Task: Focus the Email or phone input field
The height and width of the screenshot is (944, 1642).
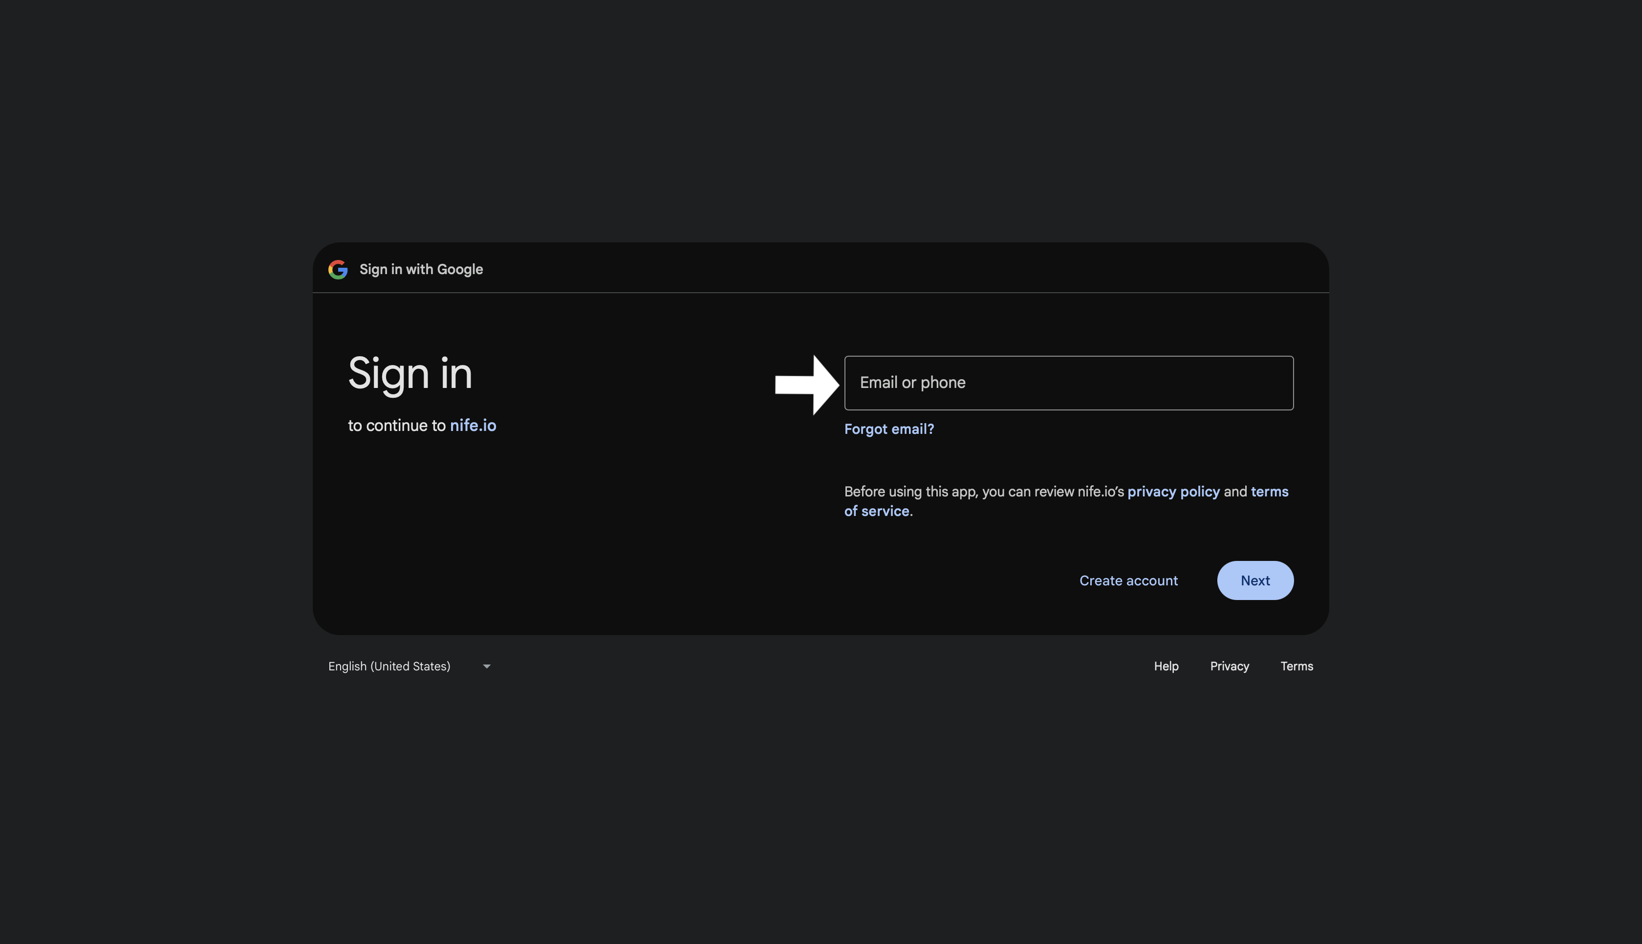Action: [x=1068, y=383]
